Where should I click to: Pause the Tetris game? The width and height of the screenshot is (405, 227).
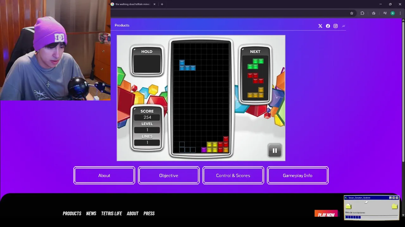pos(275,151)
